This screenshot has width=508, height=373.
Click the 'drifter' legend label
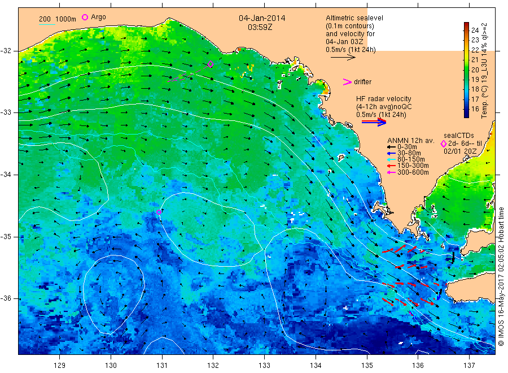point(362,82)
